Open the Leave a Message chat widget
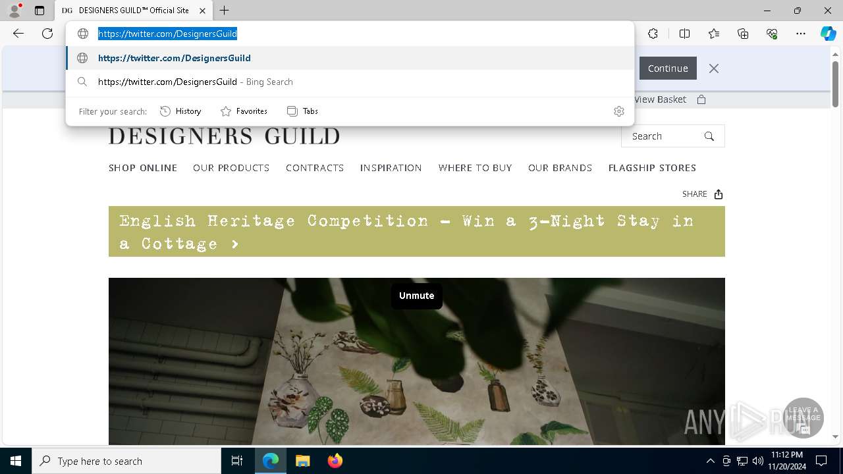 (803, 418)
